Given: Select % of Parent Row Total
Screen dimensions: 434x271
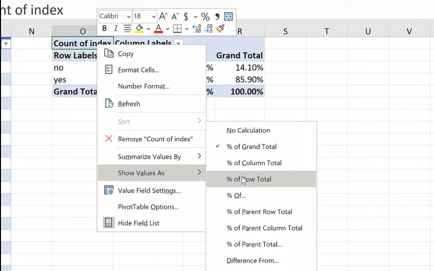Looking at the screenshot, I should tap(261, 212).
